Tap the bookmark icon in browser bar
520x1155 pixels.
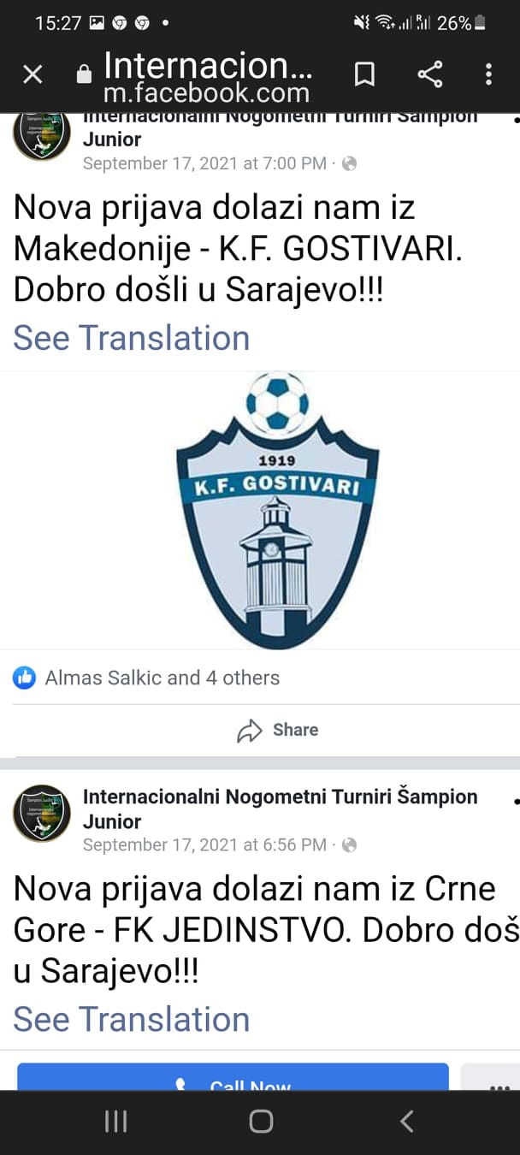[x=364, y=75]
